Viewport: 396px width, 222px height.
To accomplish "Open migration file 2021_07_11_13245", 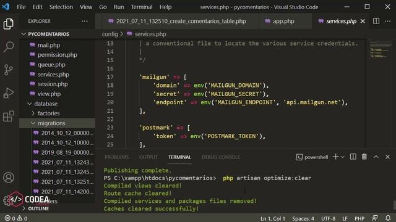I will 57,172.
